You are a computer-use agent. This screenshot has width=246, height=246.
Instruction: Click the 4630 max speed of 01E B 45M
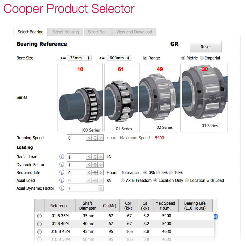(x=167, y=232)
